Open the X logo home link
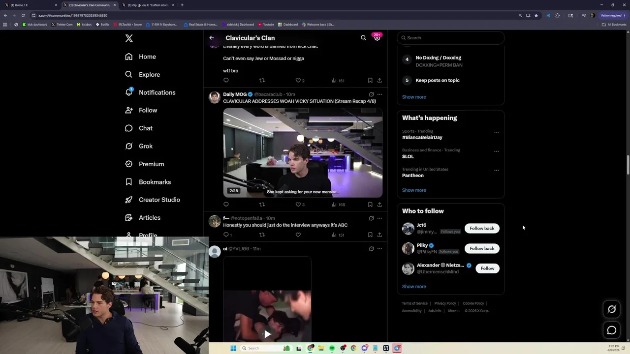 [129, 38]
